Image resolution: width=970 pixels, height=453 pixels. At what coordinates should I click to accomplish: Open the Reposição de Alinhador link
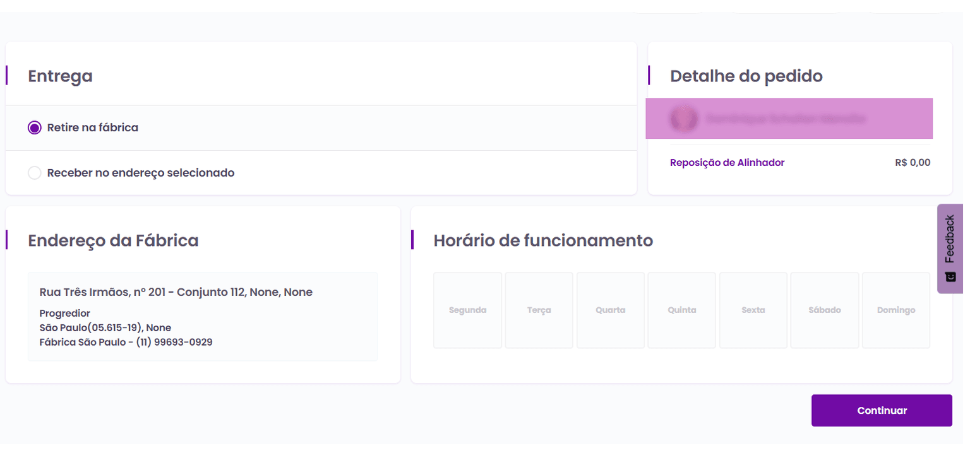[x=727, y=163]
